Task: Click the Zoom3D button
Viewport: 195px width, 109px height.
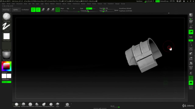Action: click(191, 58)
